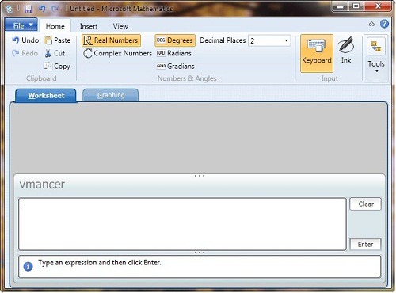
Task: Switch to Ink input mode
Action: tap(346, 51)
